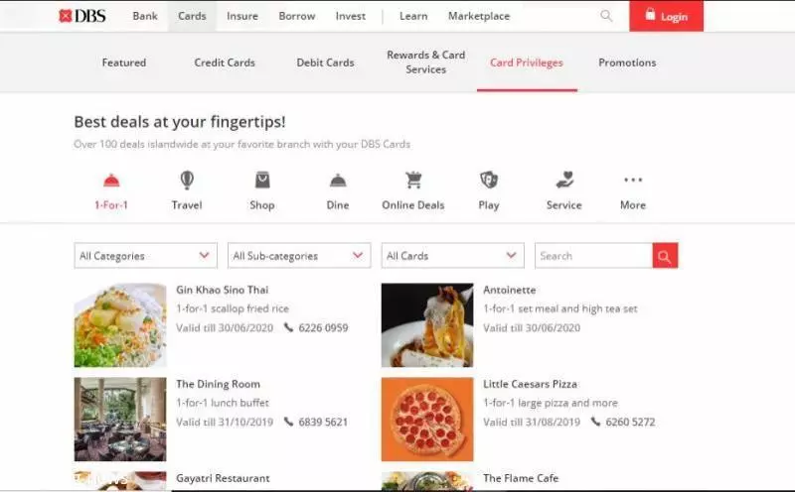Click phone number 6260 5272
Screen dimensions: 795x492
click(x=630, y=423)
